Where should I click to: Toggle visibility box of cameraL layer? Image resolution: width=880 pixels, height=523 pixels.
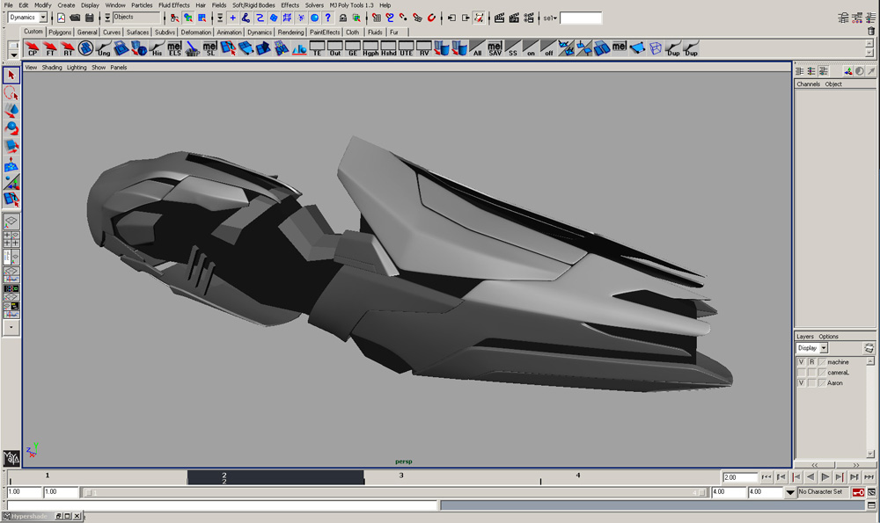pos(802,372)
